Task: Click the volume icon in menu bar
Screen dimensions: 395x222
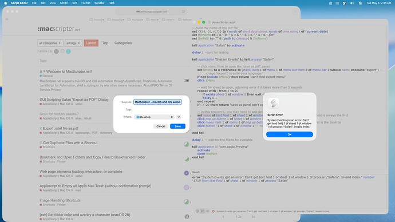Action: pyautogui.click(x=352, y=3)
